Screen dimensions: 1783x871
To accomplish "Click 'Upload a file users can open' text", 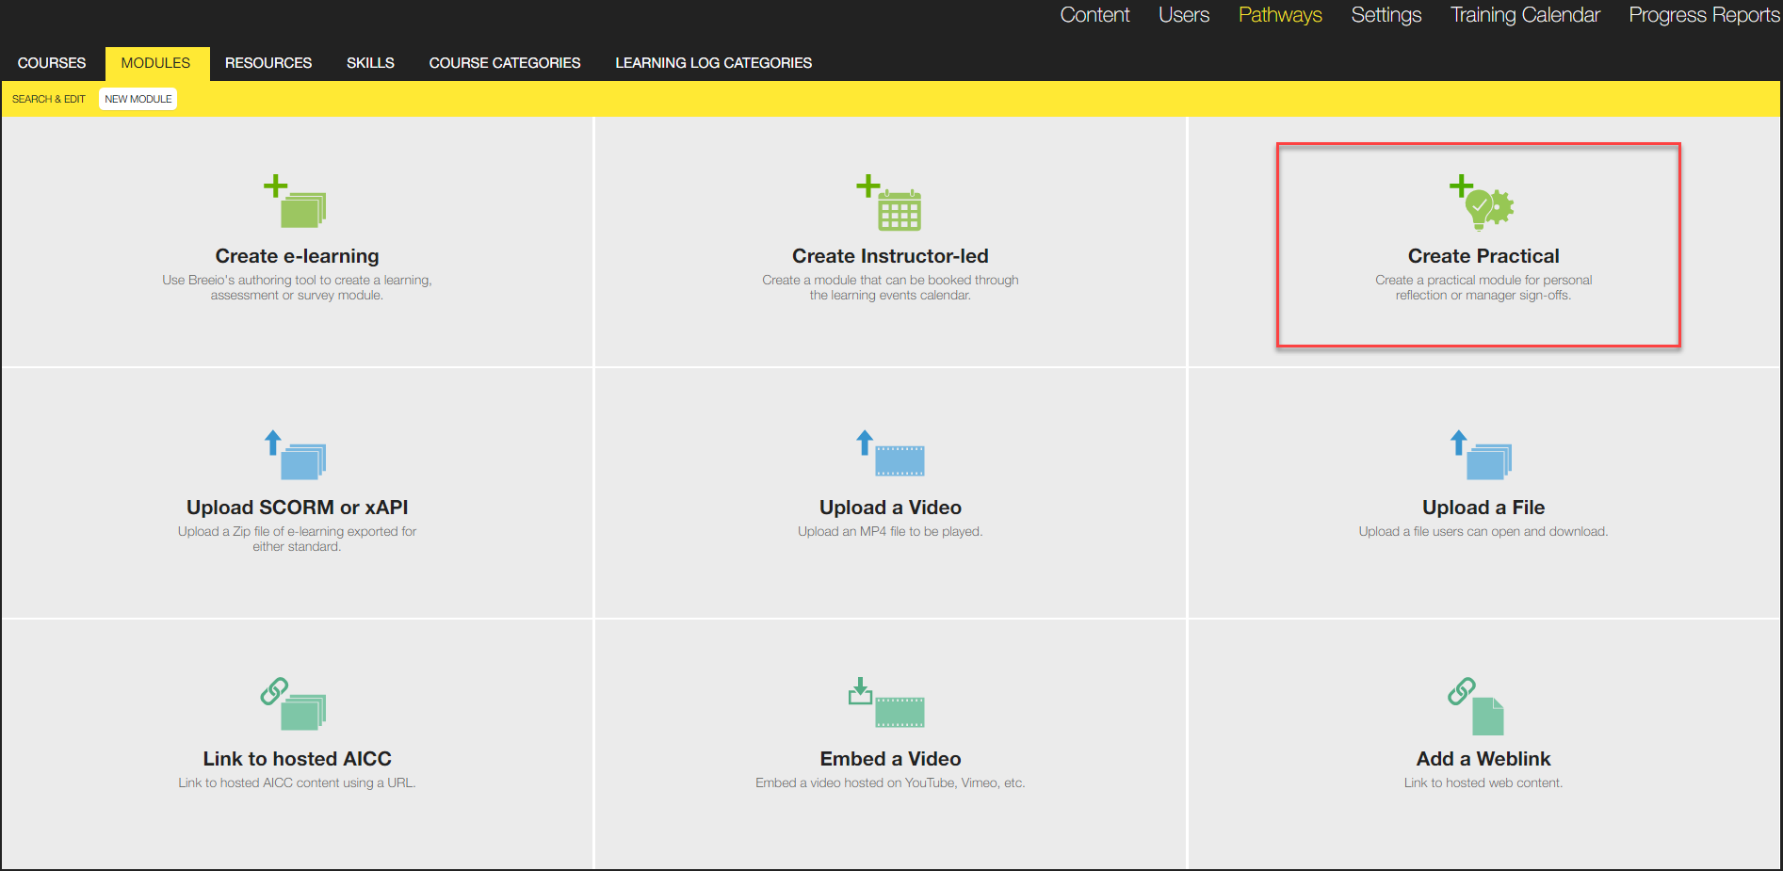I will pyautogui.click(x=1483, y=531).
